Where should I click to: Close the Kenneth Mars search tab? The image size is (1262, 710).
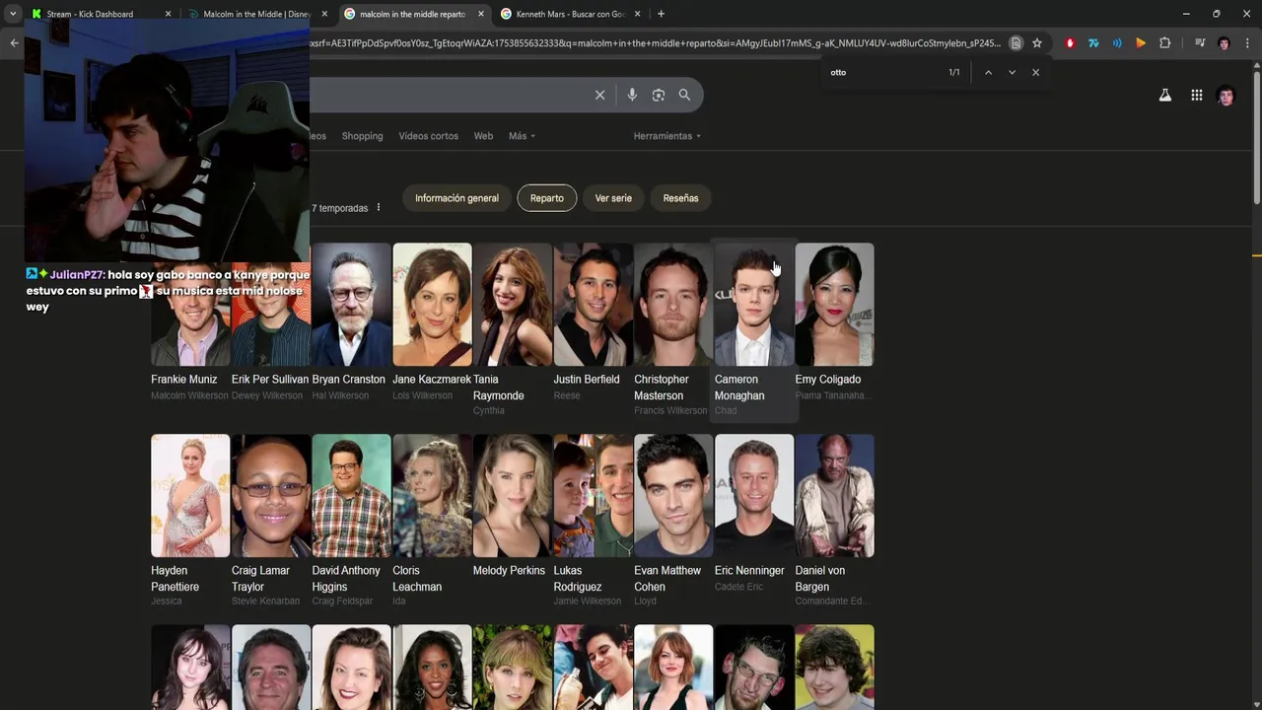[x=638, y=14]
